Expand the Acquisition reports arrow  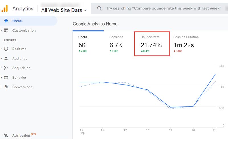pyautogui.click(x=1, y=68)
